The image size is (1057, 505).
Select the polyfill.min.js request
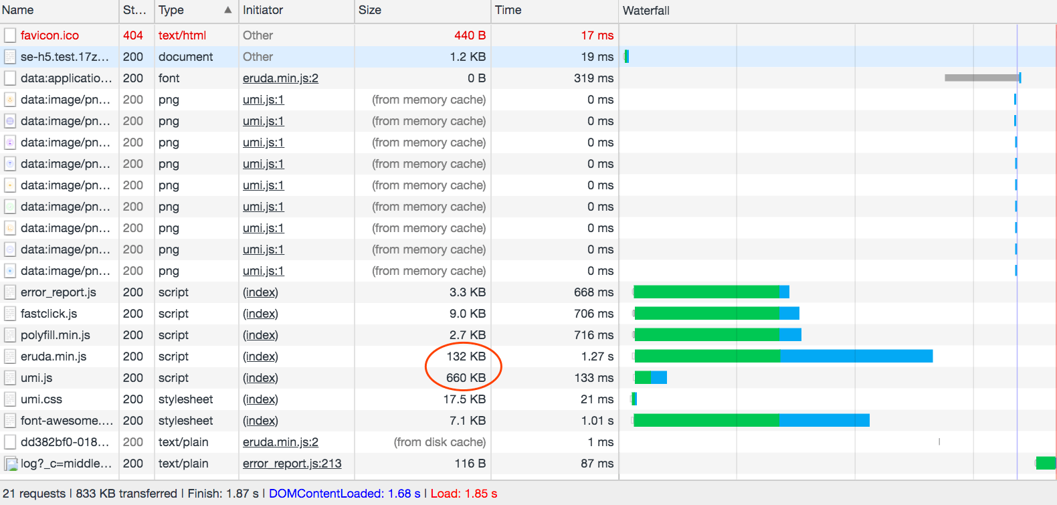click(56, 335)
